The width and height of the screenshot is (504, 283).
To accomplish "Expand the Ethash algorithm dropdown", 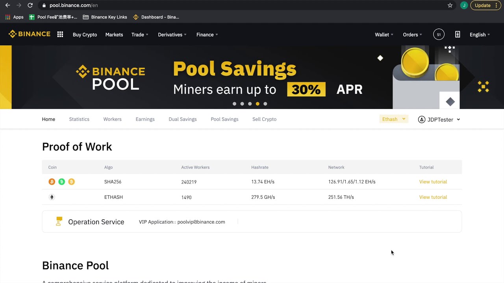I will pyautogui.click(x=394, y=119).
